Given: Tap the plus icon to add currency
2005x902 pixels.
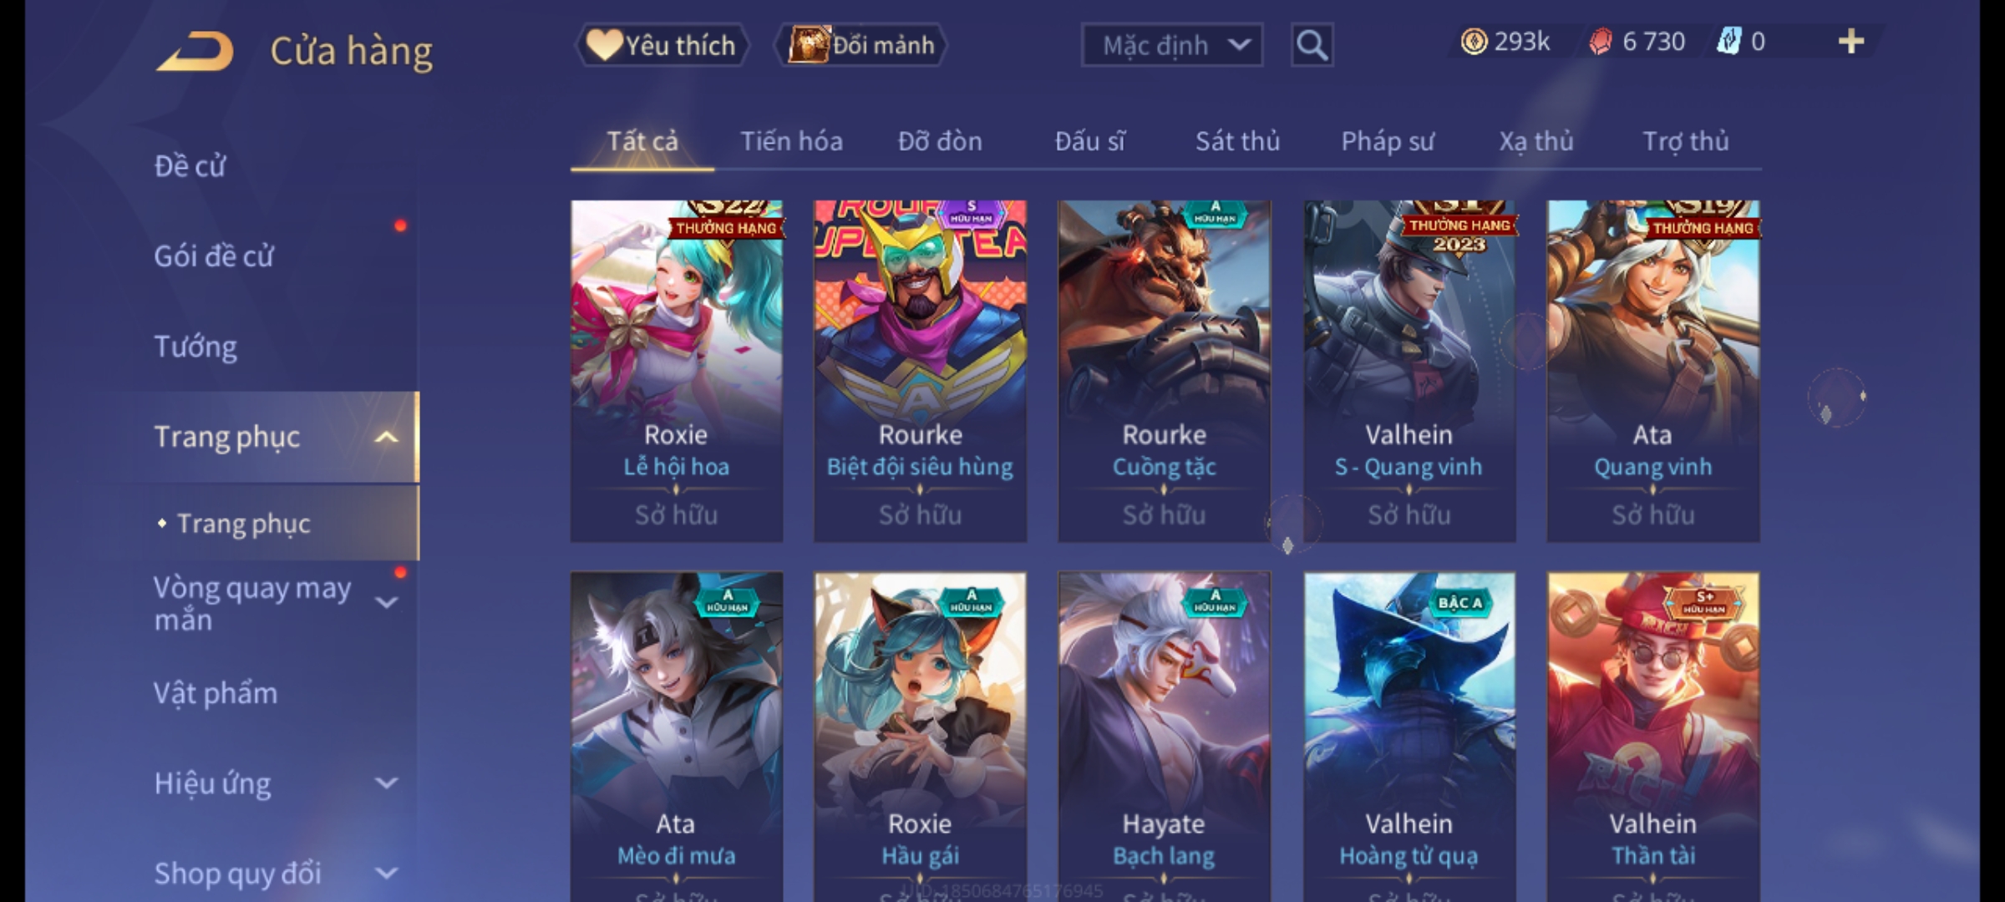Looking at the screenshot, I should [x=1851, y=42].
